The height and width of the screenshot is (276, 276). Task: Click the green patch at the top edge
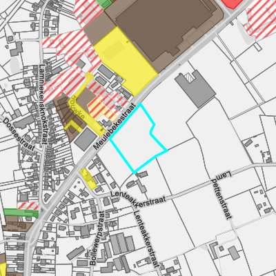tap(104, 4)
